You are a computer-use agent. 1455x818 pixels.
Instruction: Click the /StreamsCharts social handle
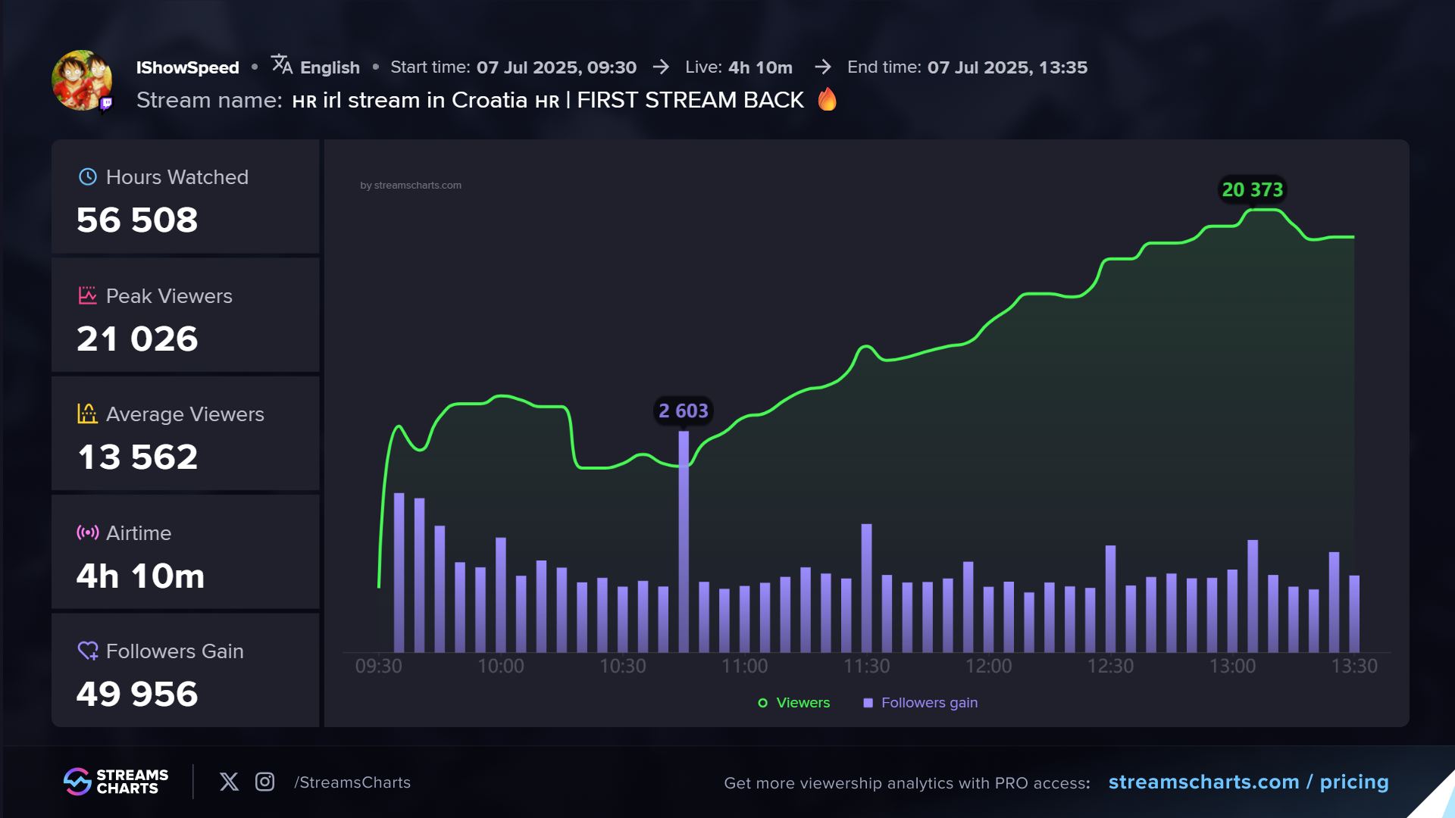click(352, 782)
